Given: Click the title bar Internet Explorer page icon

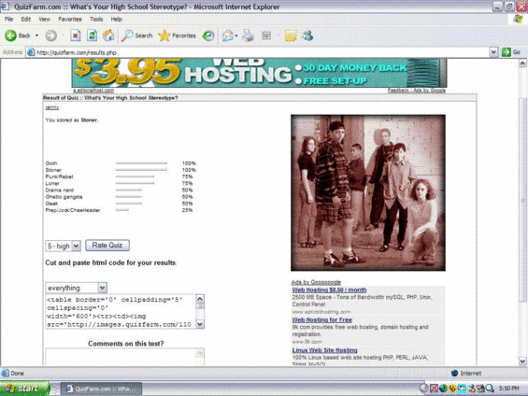Looking at the screenshot, I should tap(5, 7).
